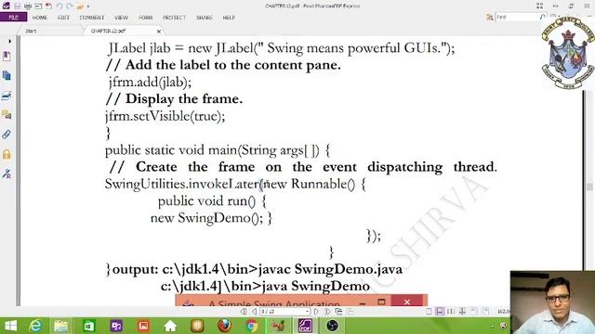595x334 pixels.
Task: Open the Comments panel in left sidebar
Action: tap(7, 114)
